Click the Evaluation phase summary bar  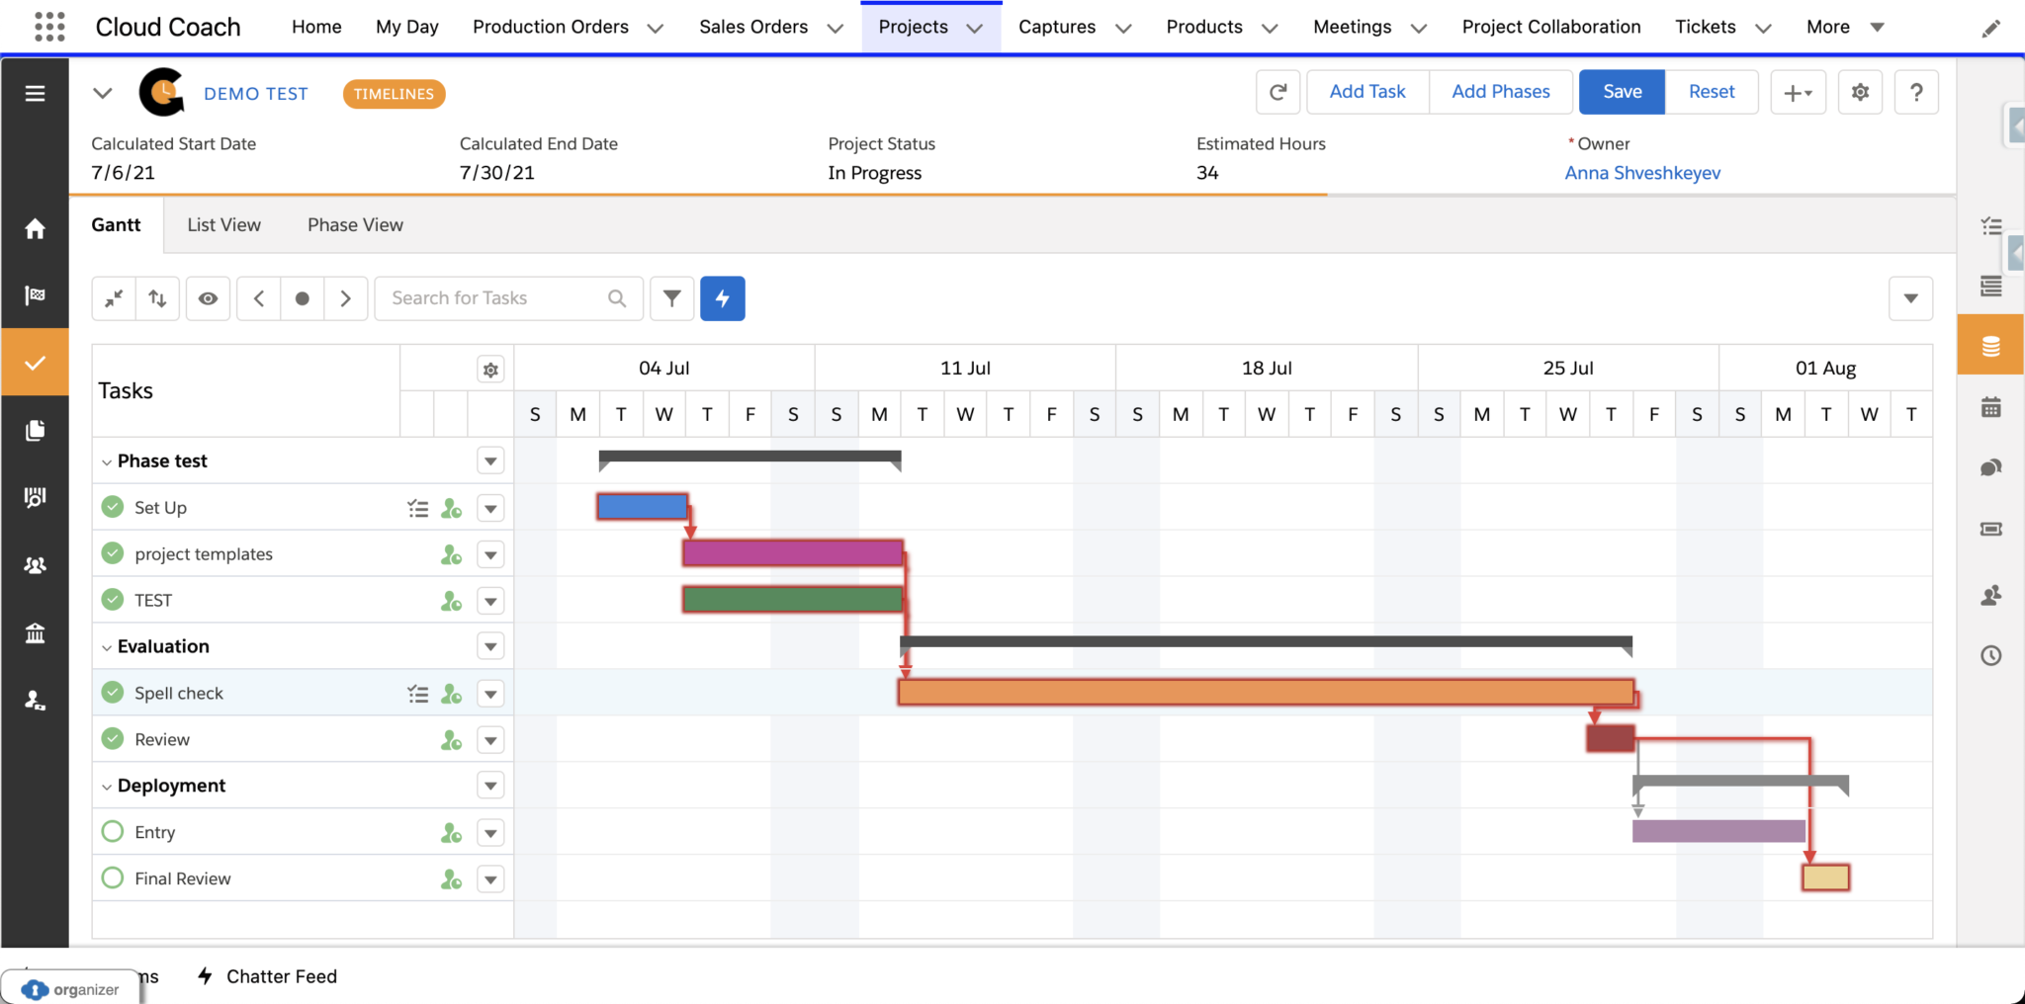(1266, 643)
